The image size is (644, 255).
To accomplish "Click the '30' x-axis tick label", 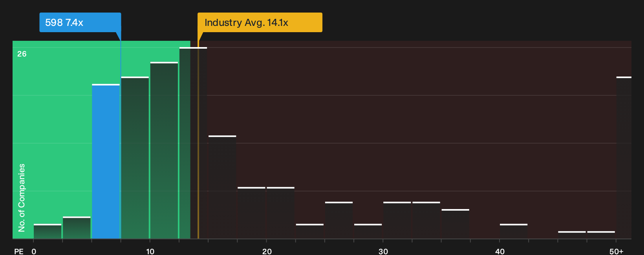I will pyautogui.click(x=383, y=251).
